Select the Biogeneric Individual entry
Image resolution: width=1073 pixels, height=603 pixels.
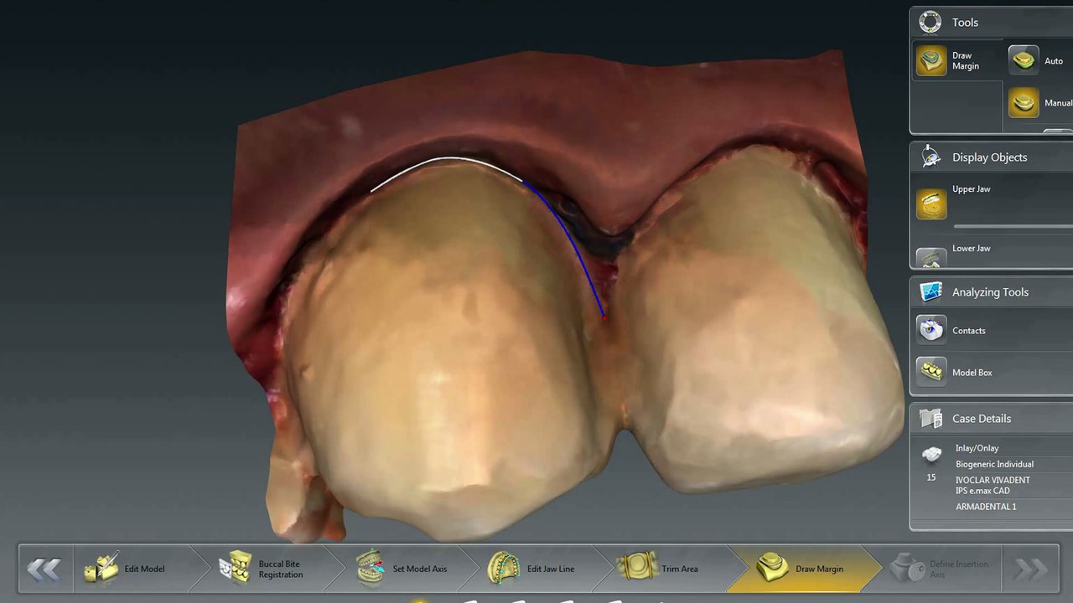click(x=994, y=464)
